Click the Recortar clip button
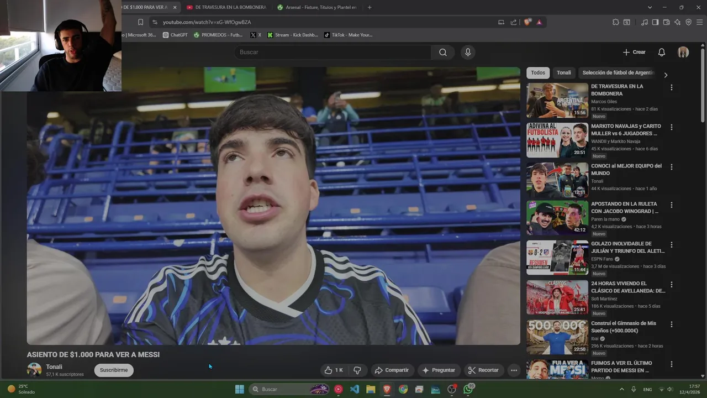The height and width of the screenshot is (398, 707). 483,370
